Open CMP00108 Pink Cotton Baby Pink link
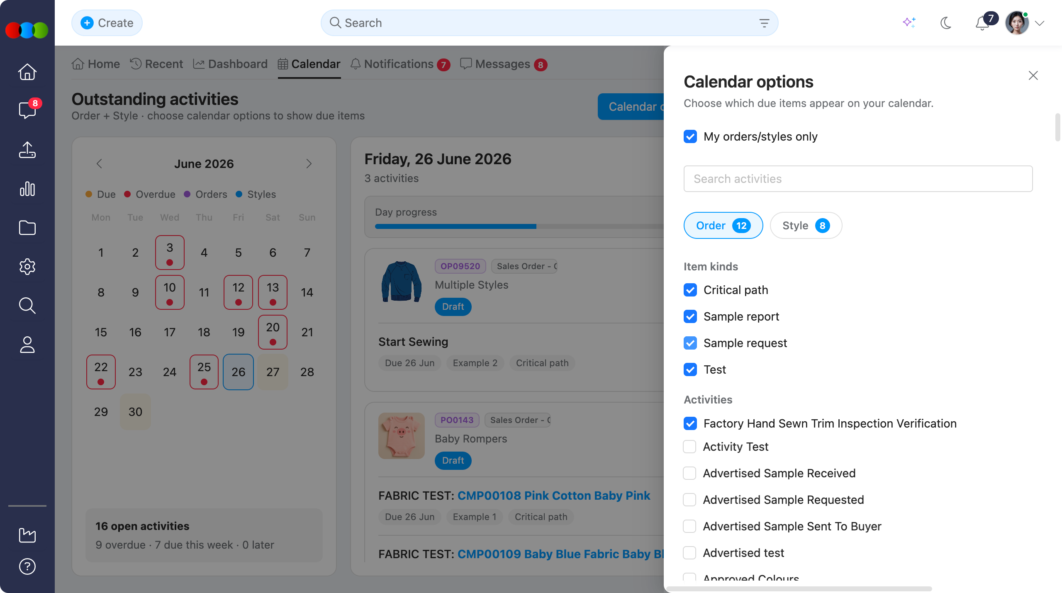 coord(553,496)
